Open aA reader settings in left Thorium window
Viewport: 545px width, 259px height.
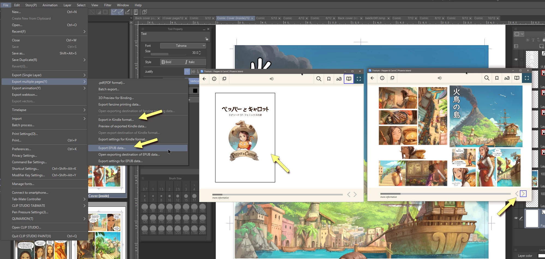339,79
